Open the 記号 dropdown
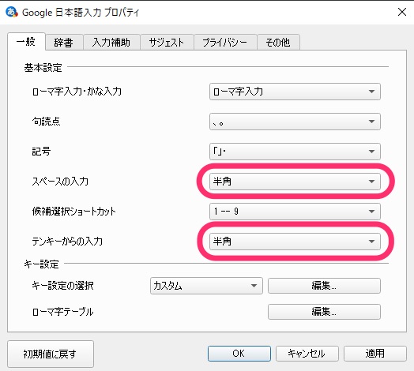 click(295, 152)
